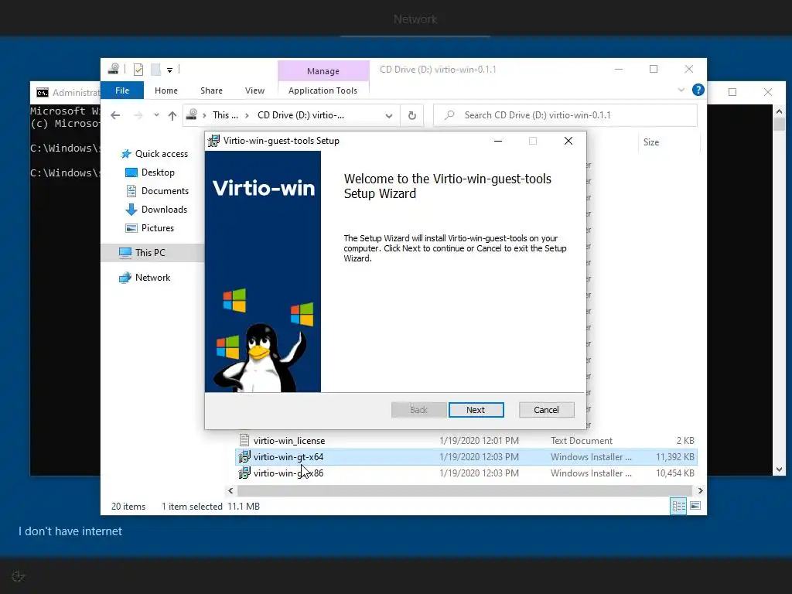
Task: Click the Network icon in sidebar
Action: point(125,278)
